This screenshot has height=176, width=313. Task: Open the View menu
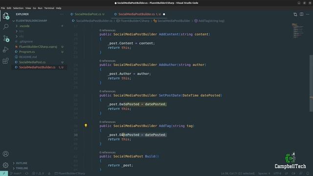pyautogui.click(x=28, y=8)
